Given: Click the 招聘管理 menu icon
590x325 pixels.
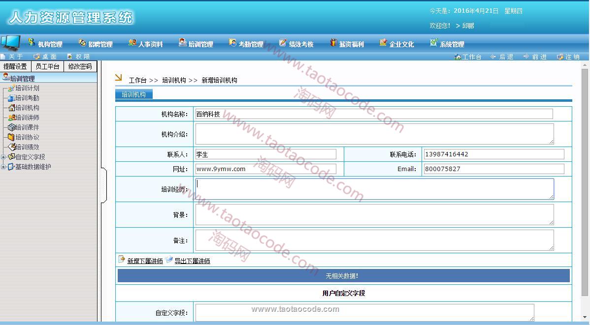Looking at the screenshot, I should tap(82, 42).
